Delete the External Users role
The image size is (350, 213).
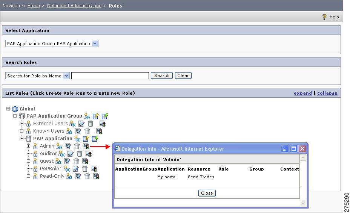(x=91, y=124)
